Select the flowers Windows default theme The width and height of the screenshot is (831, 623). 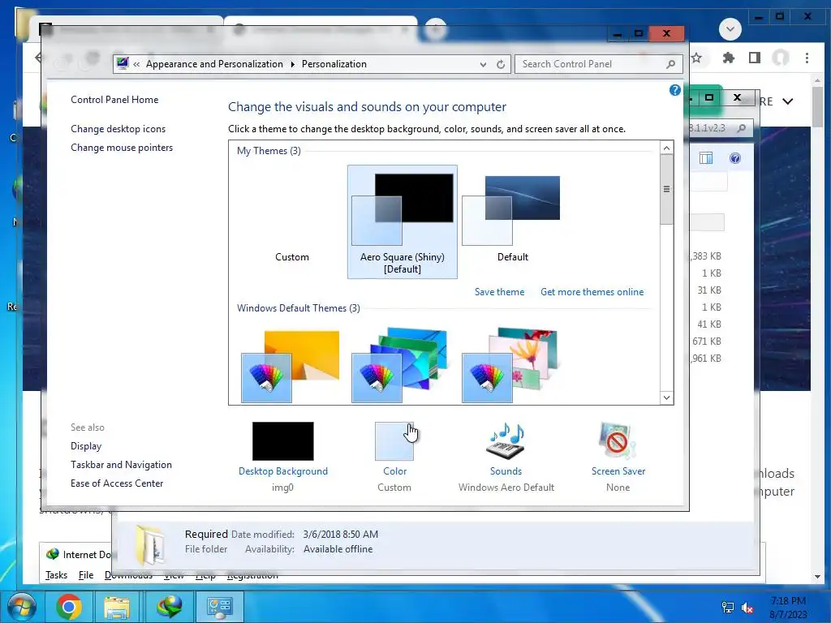(510, 366)
